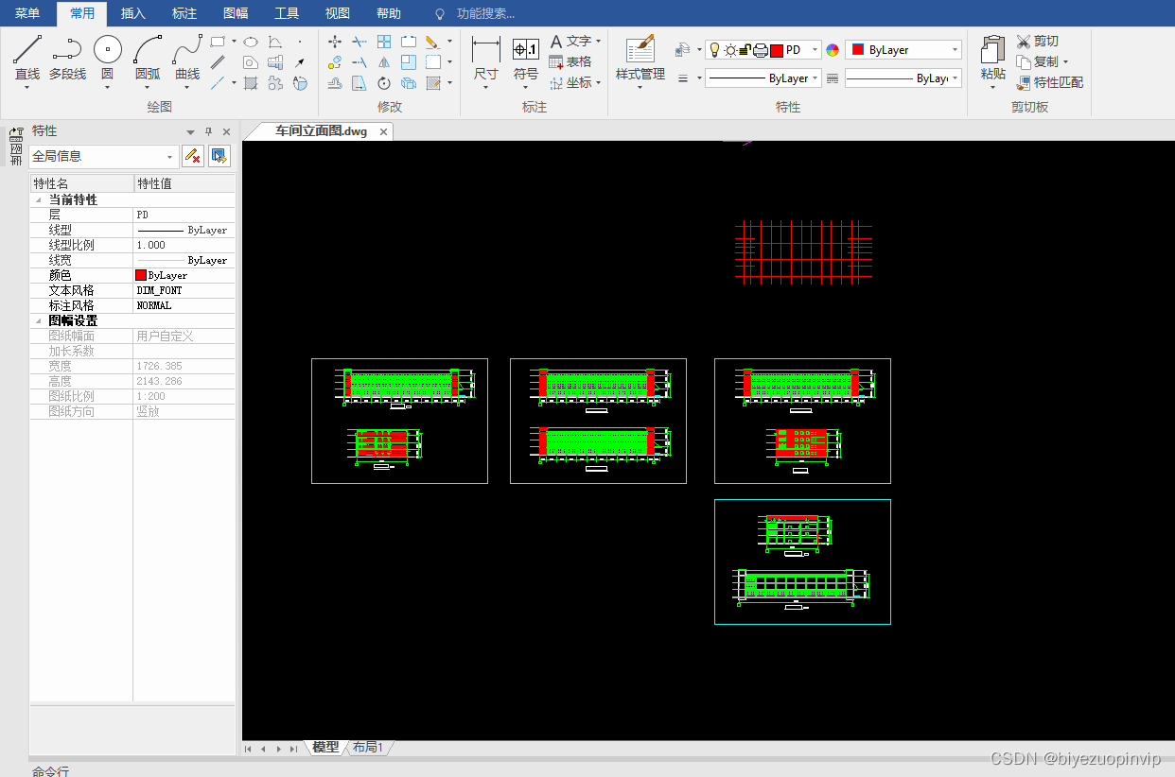Click red color swatch in layer dropdown
1175x777 pixels.
777,50
